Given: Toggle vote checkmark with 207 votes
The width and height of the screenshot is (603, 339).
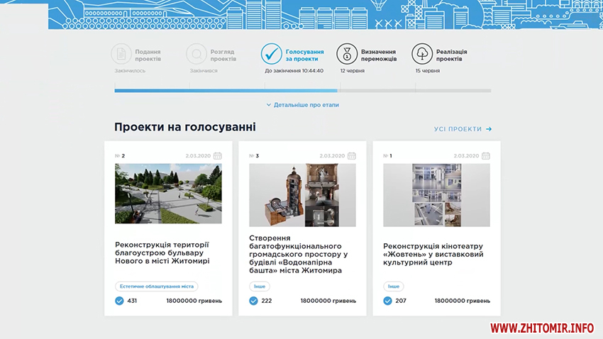Looking at the screenshot, I should pos(387,301).
